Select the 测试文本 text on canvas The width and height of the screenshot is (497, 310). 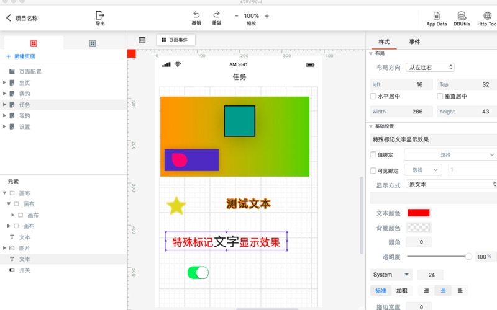coord(248,204)
